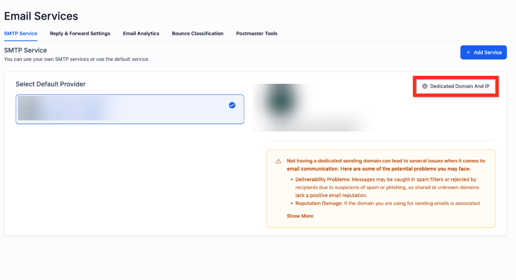Viewport: 516px width, 280px height.
Task: Click the warning triangle icon
Action: (278, 161)
